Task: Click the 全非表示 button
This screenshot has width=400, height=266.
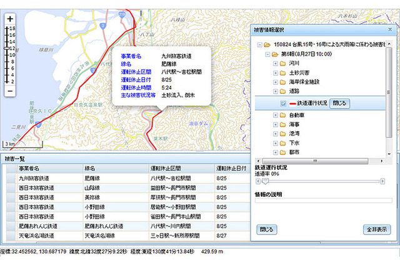Action: tap(377, 230)
